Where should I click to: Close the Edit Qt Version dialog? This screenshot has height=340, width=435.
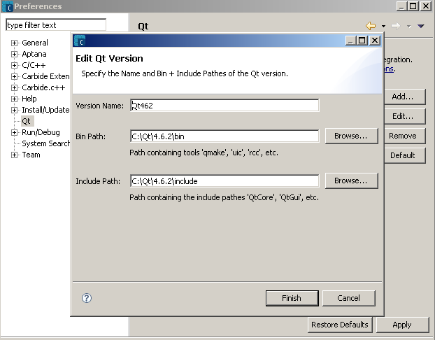click(x=375, y=41)
